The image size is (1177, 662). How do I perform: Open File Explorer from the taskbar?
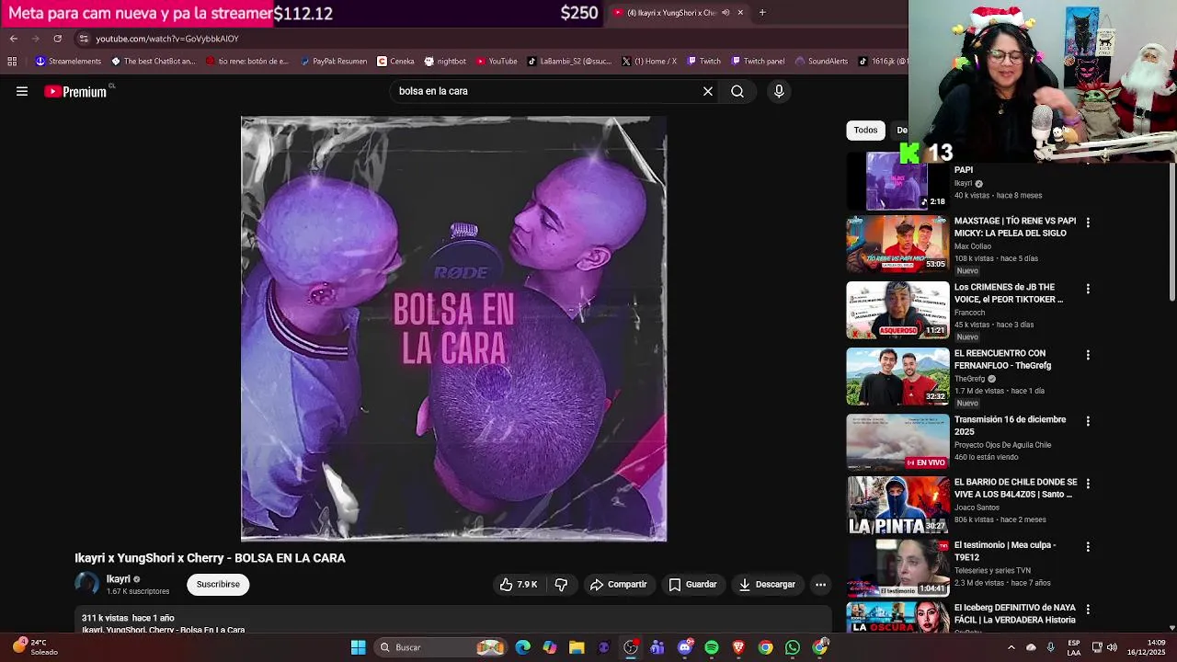577,647
